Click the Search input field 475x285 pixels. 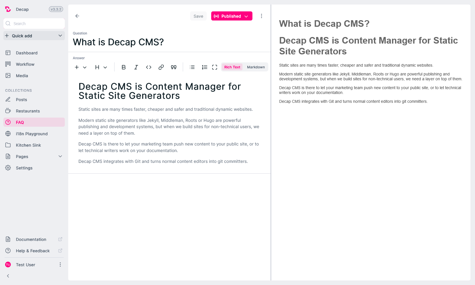[x=34, y=23]
